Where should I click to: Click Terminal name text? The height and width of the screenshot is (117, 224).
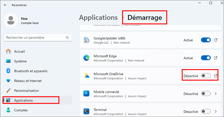(100, 110)
